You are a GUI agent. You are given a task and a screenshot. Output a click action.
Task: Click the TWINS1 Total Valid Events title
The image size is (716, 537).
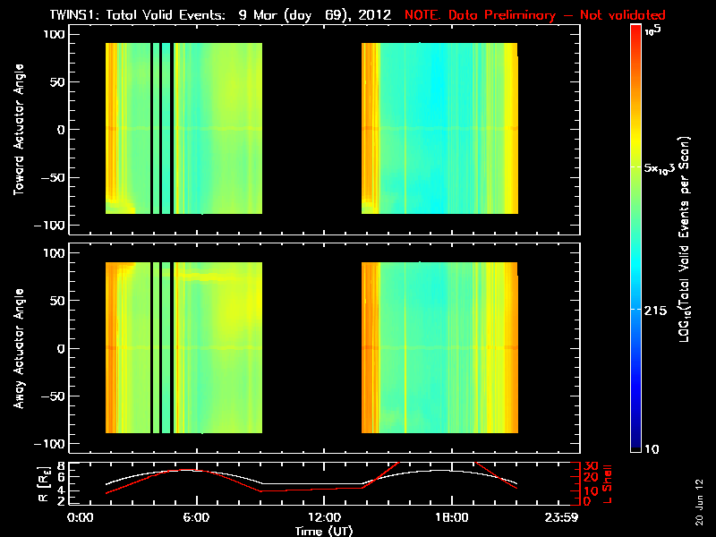point(220,15)
